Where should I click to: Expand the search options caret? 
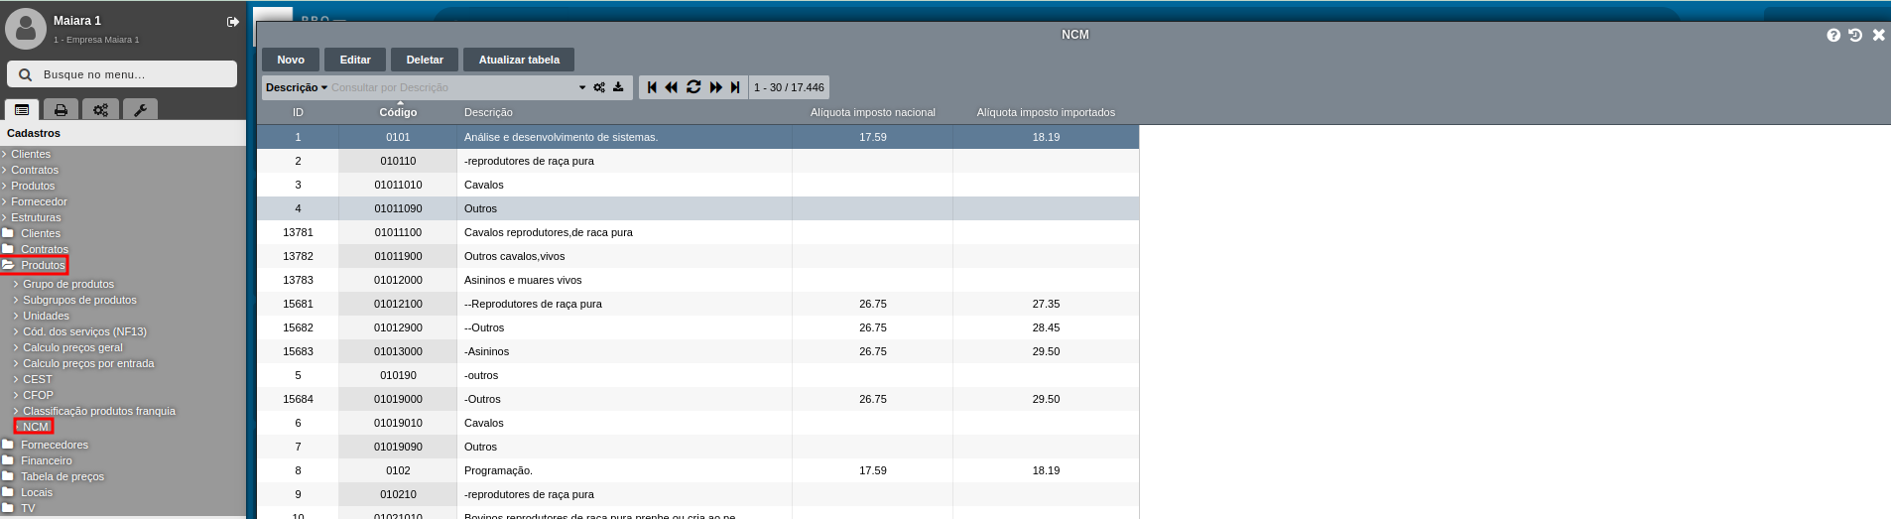582,87
